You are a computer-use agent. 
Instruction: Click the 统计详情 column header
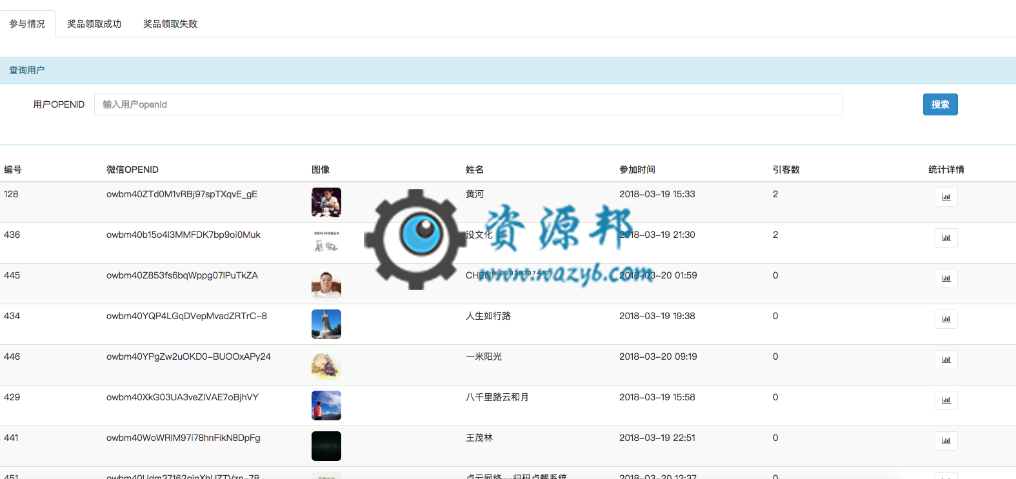click(946, 170)
